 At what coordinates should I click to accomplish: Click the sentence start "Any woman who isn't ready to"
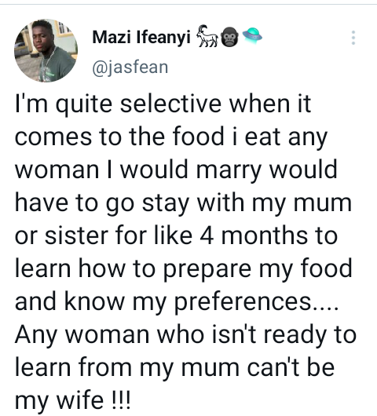coord(185,335)
